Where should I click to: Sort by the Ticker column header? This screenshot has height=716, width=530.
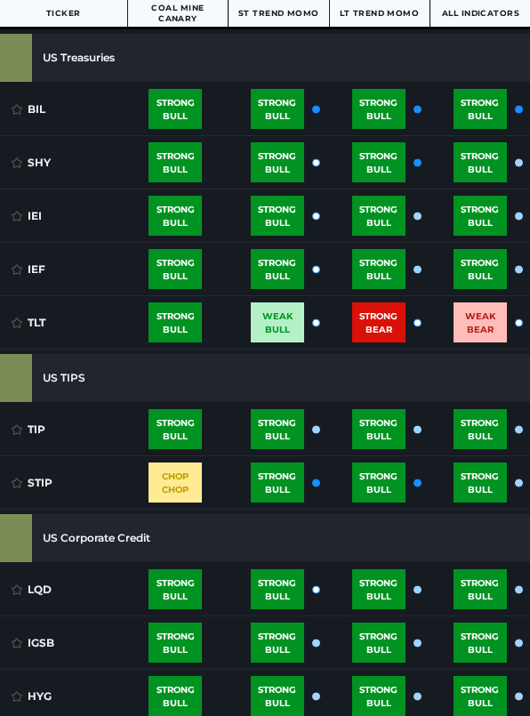(63, 13)
